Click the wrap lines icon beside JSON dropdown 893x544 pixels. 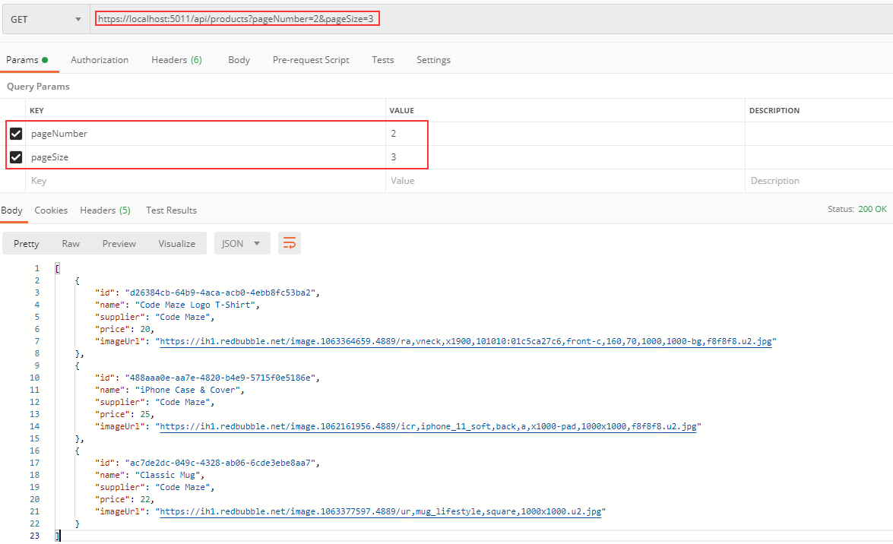tap(289, 243)
